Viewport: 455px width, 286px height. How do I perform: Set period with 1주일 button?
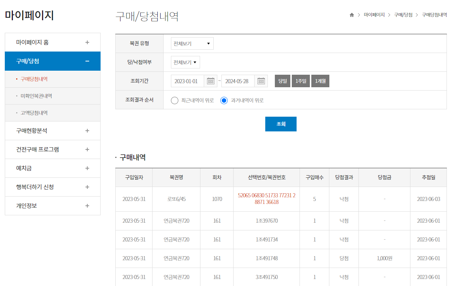301,81
